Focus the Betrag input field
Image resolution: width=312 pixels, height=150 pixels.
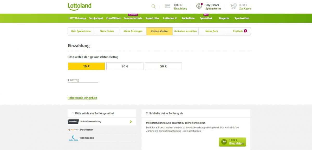[x=83, y=80]
